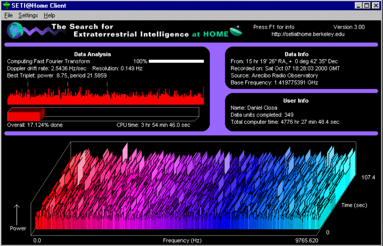The width and height of the screenshot is (383, 246).
Task: Click the 'CPU time: 3 hr 54 min' text
Action: 153,125
